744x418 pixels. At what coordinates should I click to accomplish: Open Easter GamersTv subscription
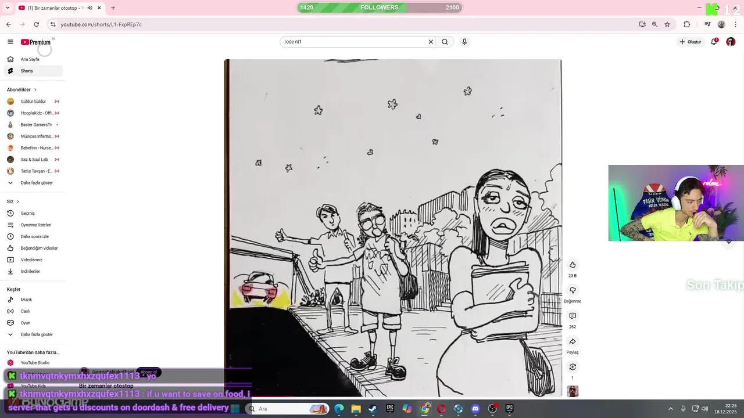tap(33, 125)
